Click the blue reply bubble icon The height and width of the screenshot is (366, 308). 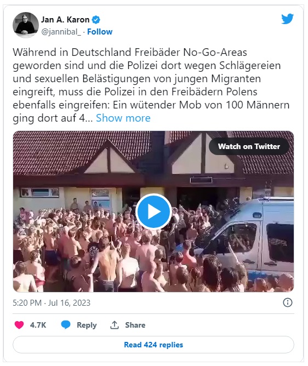66,325
